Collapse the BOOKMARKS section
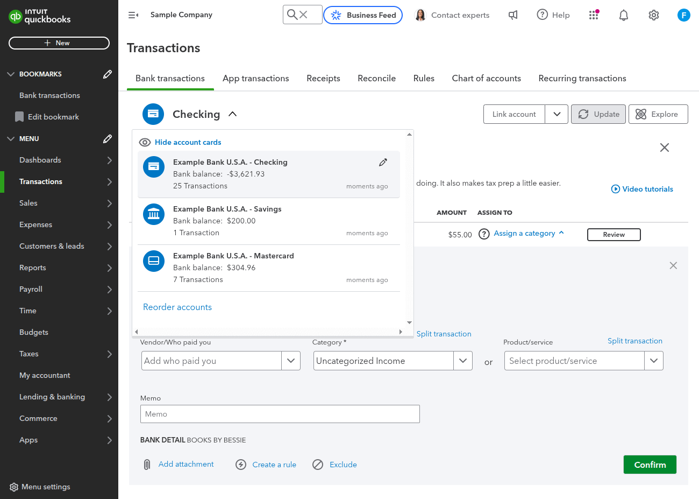This screenshot has height=499, width=699. [11, 74]
